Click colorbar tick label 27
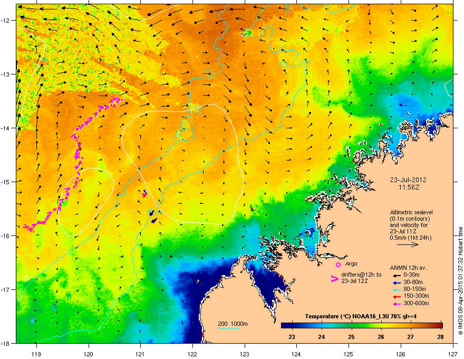 [x=410, y=337]
